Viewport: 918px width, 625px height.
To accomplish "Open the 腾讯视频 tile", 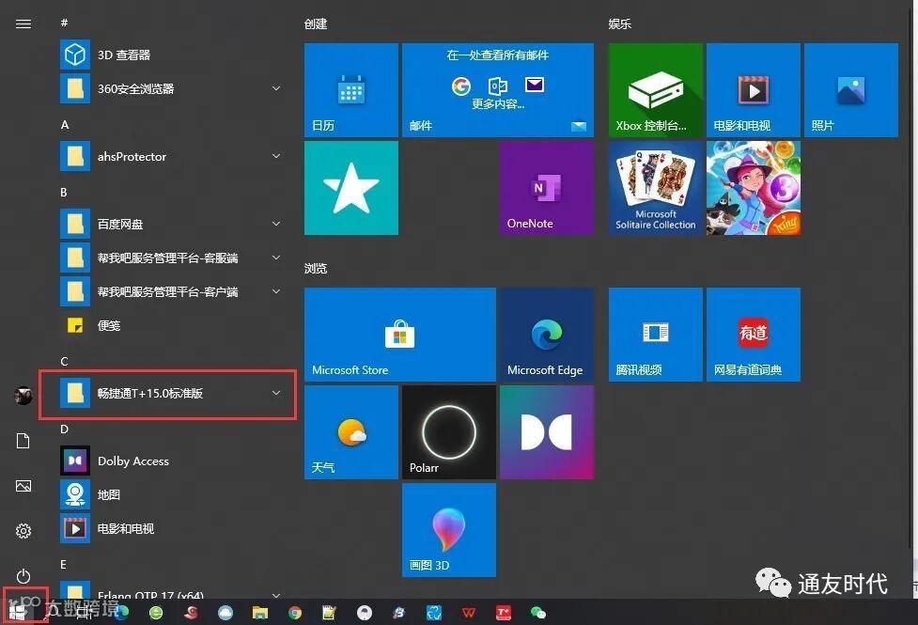I will tap(656, 335).
